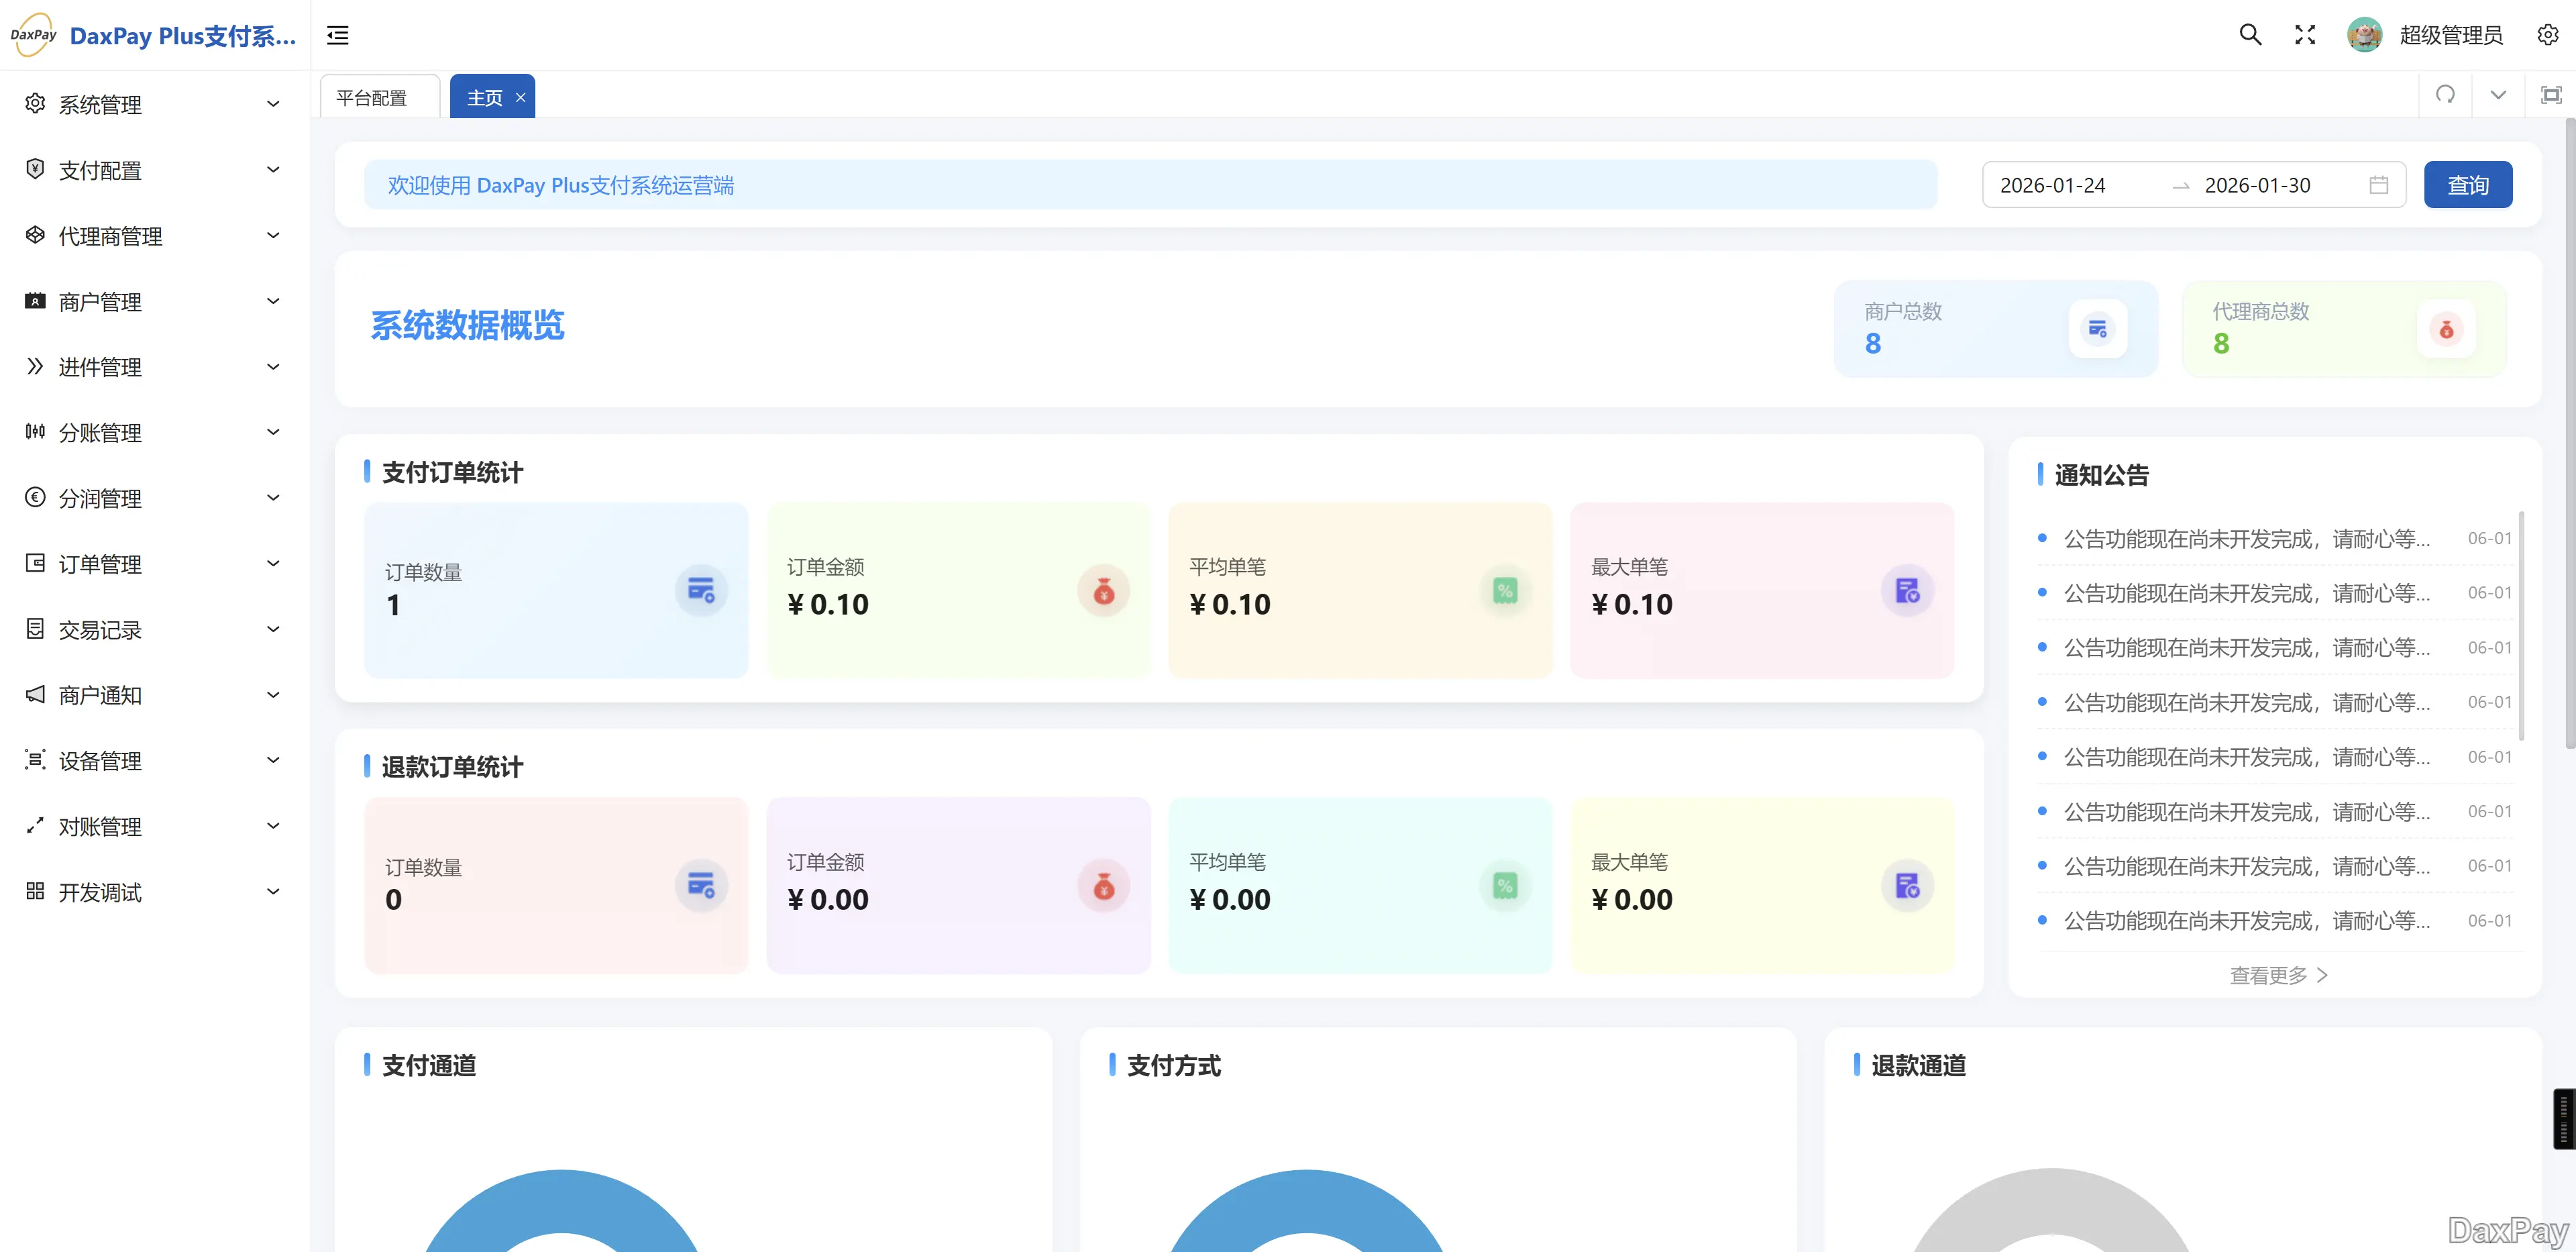The height and width of the screenshot is (1252, 2576).
Task: Click the calendar icon in date range
Action: [2379, 185]
